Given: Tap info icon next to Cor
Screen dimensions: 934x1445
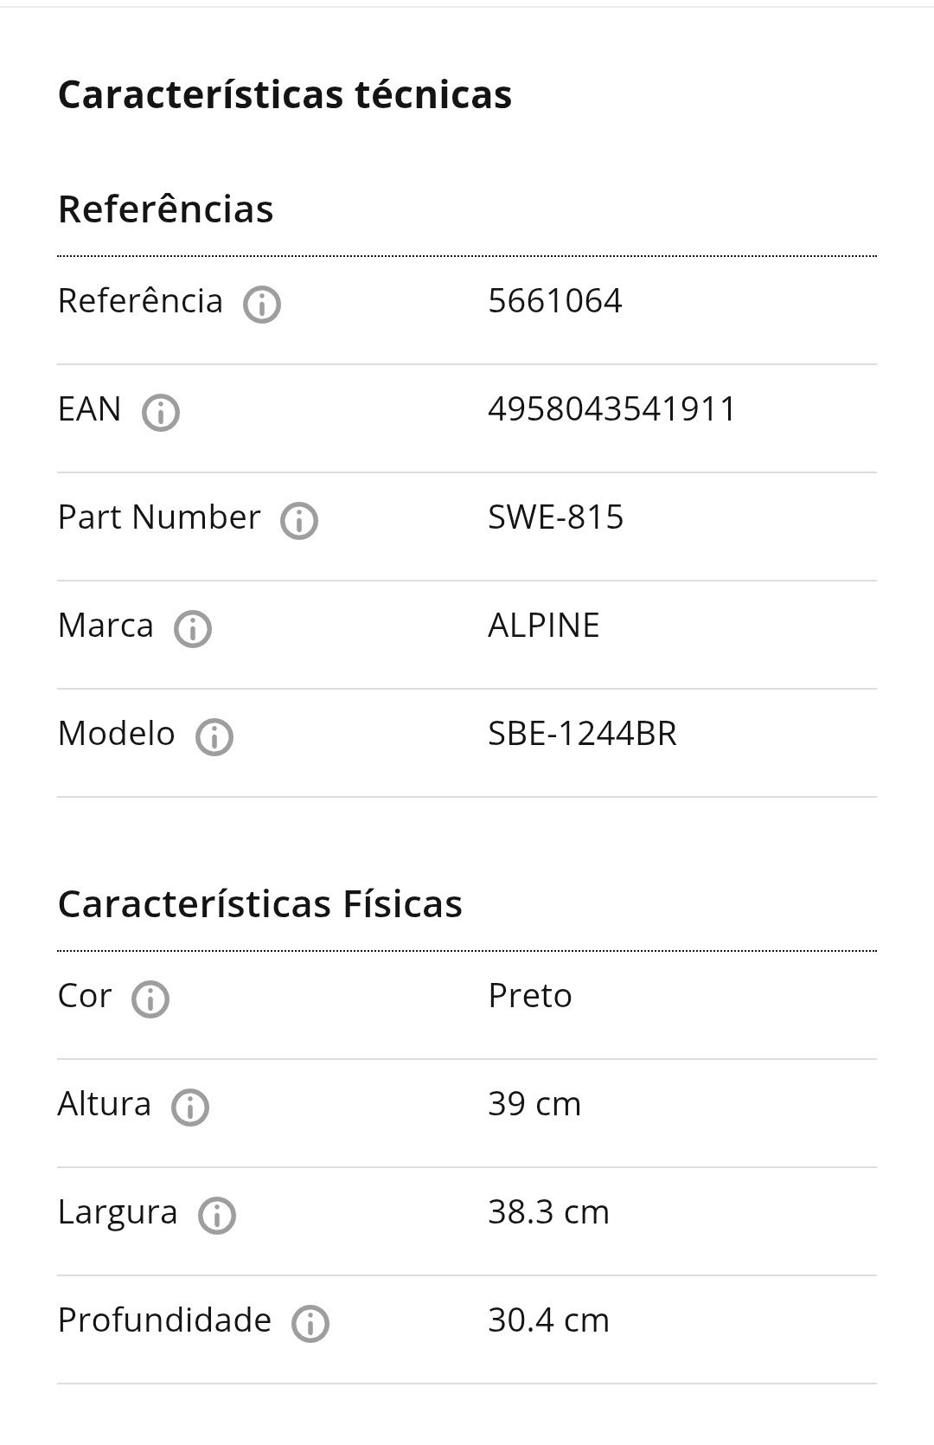Looking at the screenshot, I should 150,999.
